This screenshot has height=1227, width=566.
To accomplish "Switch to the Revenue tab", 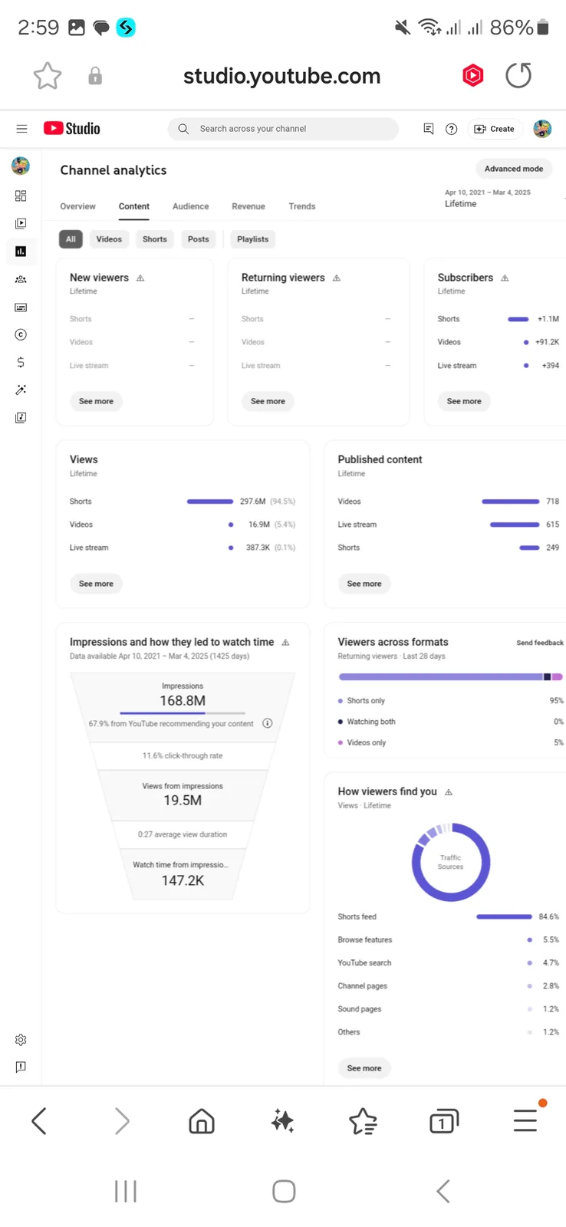I will point(248,206).
